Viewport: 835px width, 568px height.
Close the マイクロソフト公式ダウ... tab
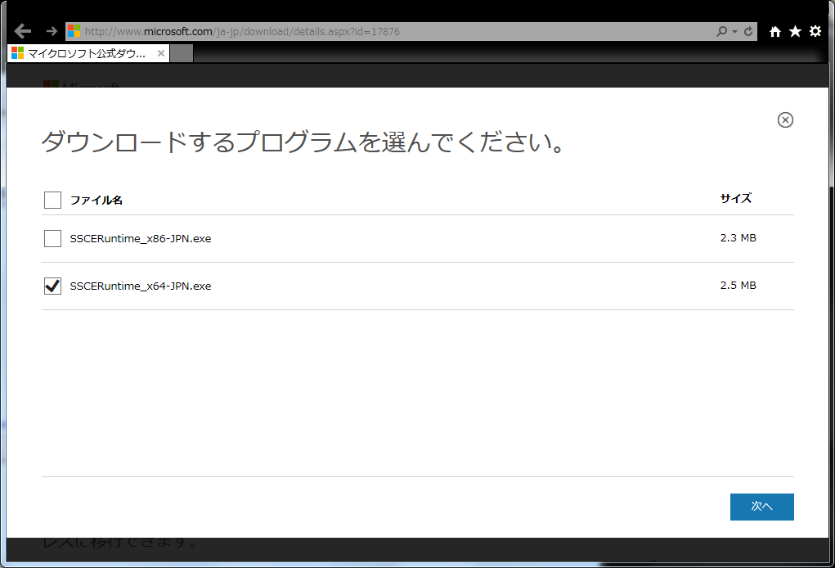(x=161, y=53)
